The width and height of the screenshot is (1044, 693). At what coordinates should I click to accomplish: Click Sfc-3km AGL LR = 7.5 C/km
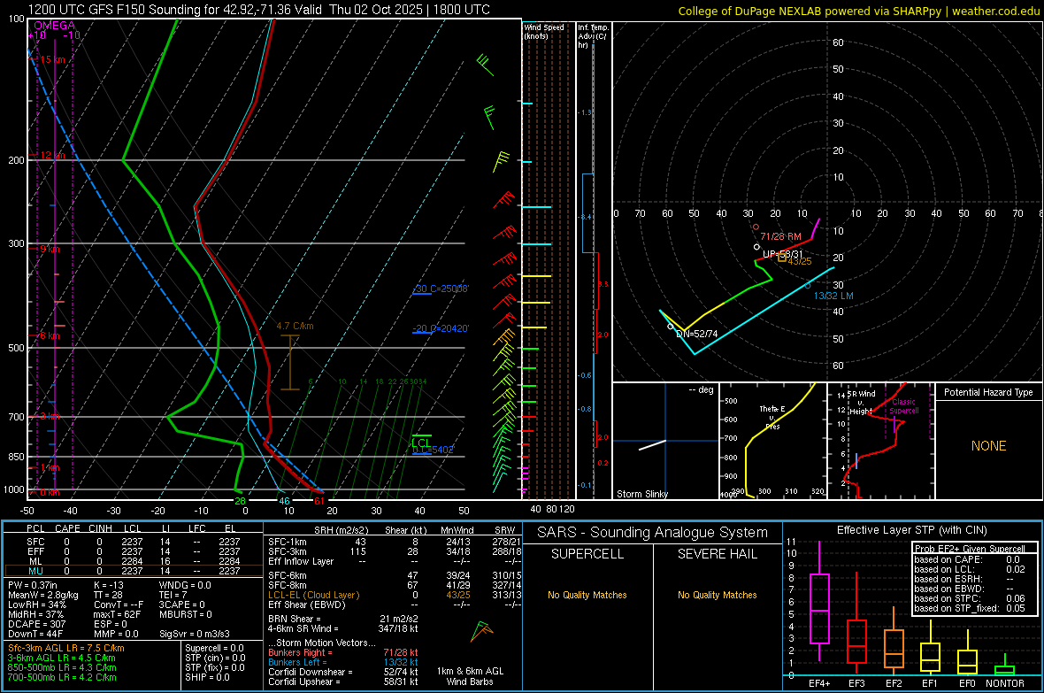(x=66, y=648)
